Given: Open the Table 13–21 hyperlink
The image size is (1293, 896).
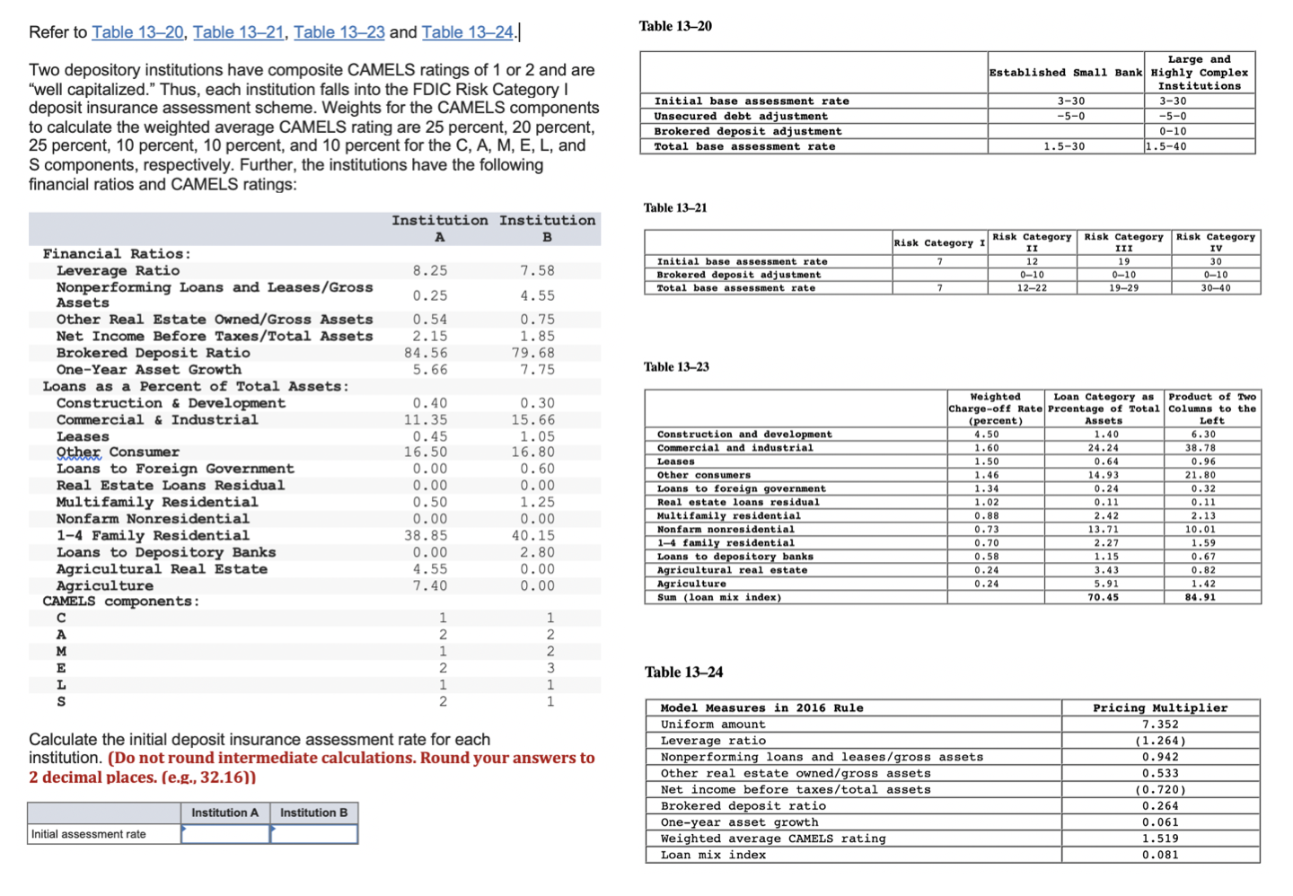Looking at the screenshot, I should coord(237,32).
